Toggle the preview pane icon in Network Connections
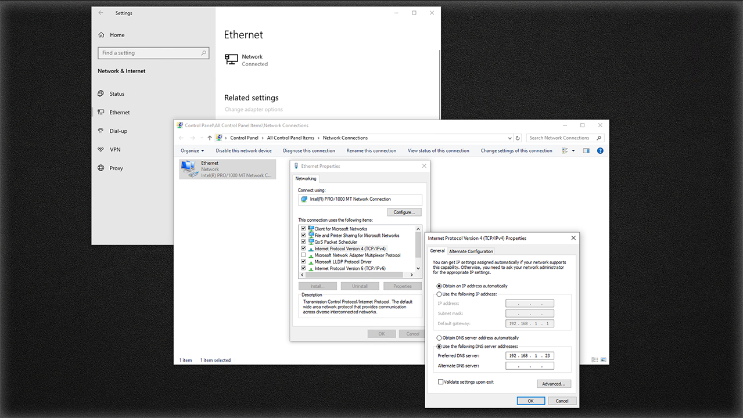Viewport: 743px width, 418px height. coord(586,151)
